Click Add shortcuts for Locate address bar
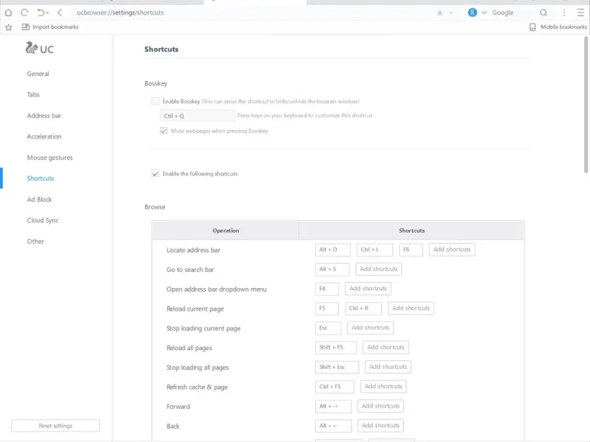 pyautogui.click(x=452, y=250)
